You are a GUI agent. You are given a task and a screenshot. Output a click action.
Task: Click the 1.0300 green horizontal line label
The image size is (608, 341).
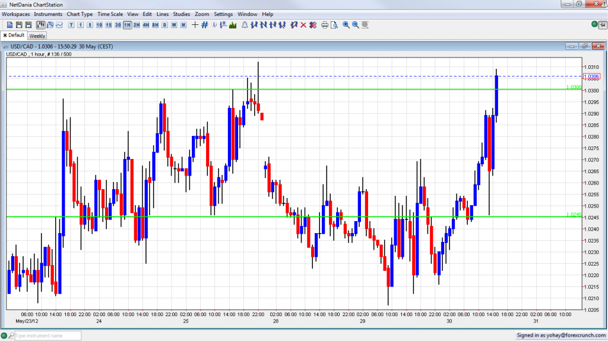[x=574, y=87]
